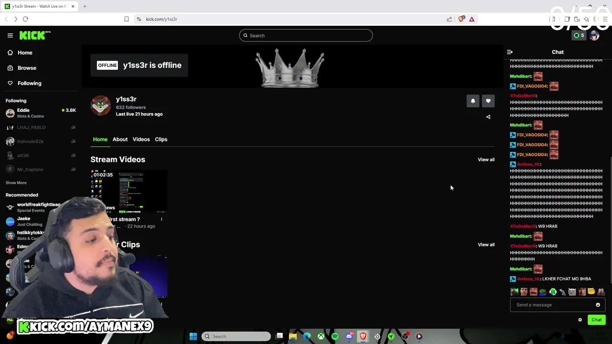
Task: Insert the yellow cat emote
Action: (x=591, y=291)
